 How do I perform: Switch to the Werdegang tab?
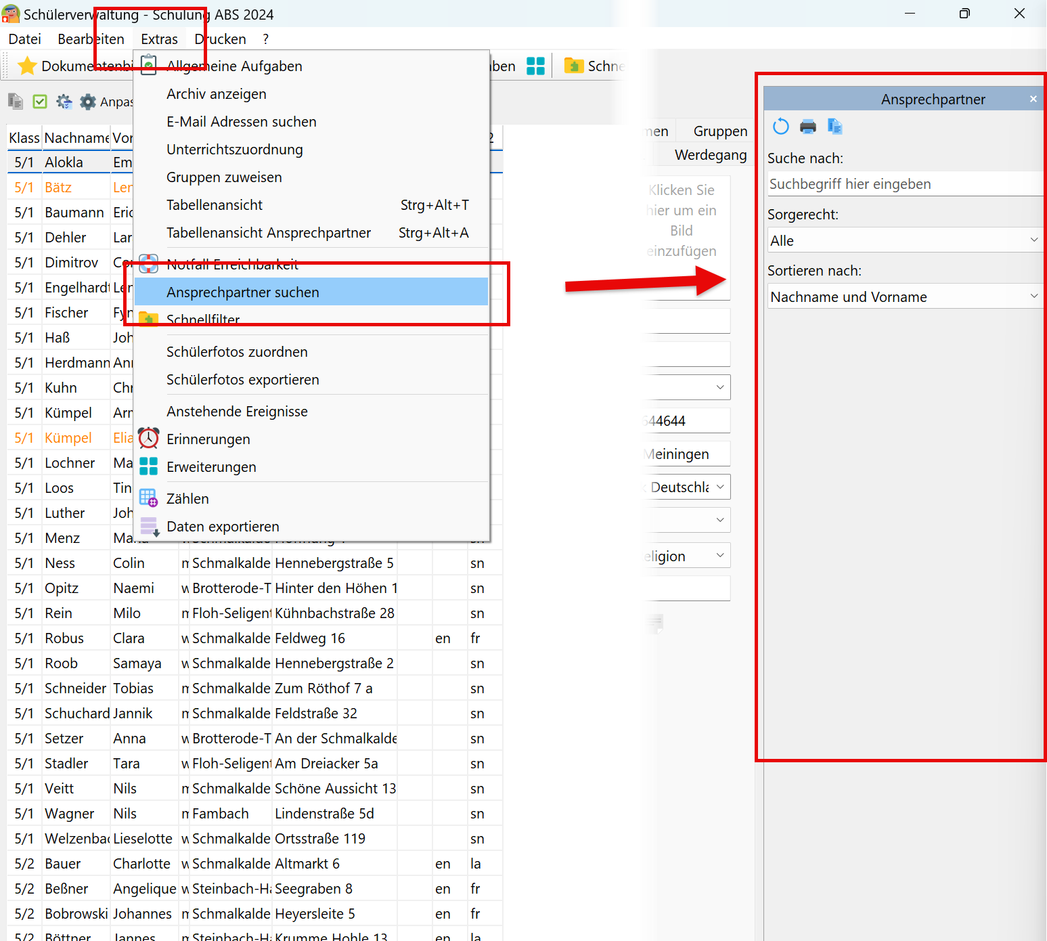tap(711, 154)
